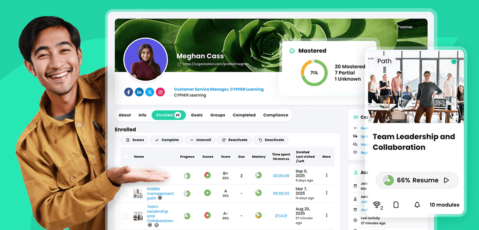The image size is (479, 230).
Task: Click the Deactivate button
Action: (270, 140)
